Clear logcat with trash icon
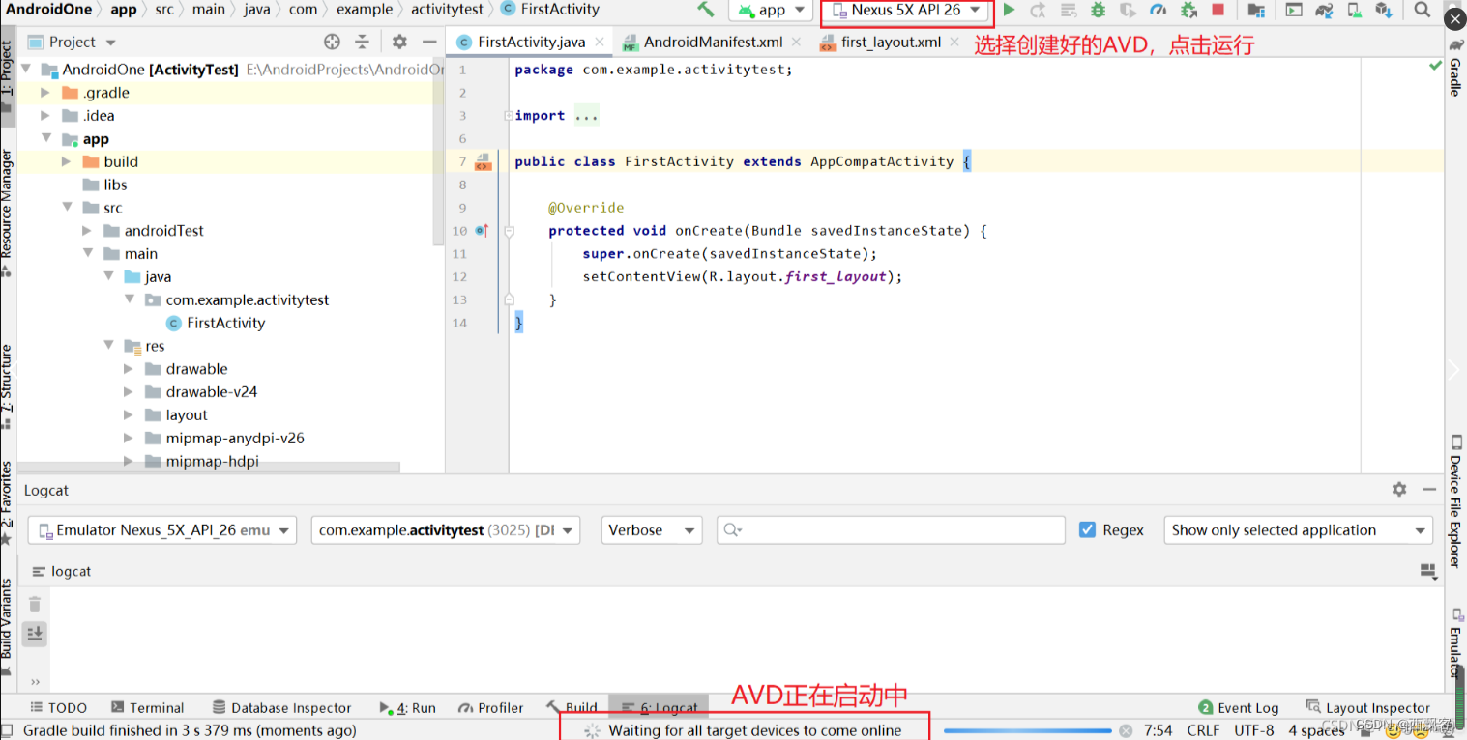Image resolution: width=1467 pixels, height=740 pixels. (35, 604)
